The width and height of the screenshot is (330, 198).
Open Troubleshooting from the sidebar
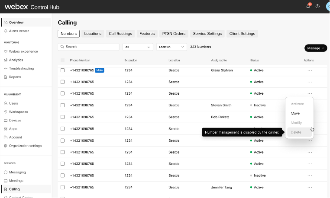point(21,68)
